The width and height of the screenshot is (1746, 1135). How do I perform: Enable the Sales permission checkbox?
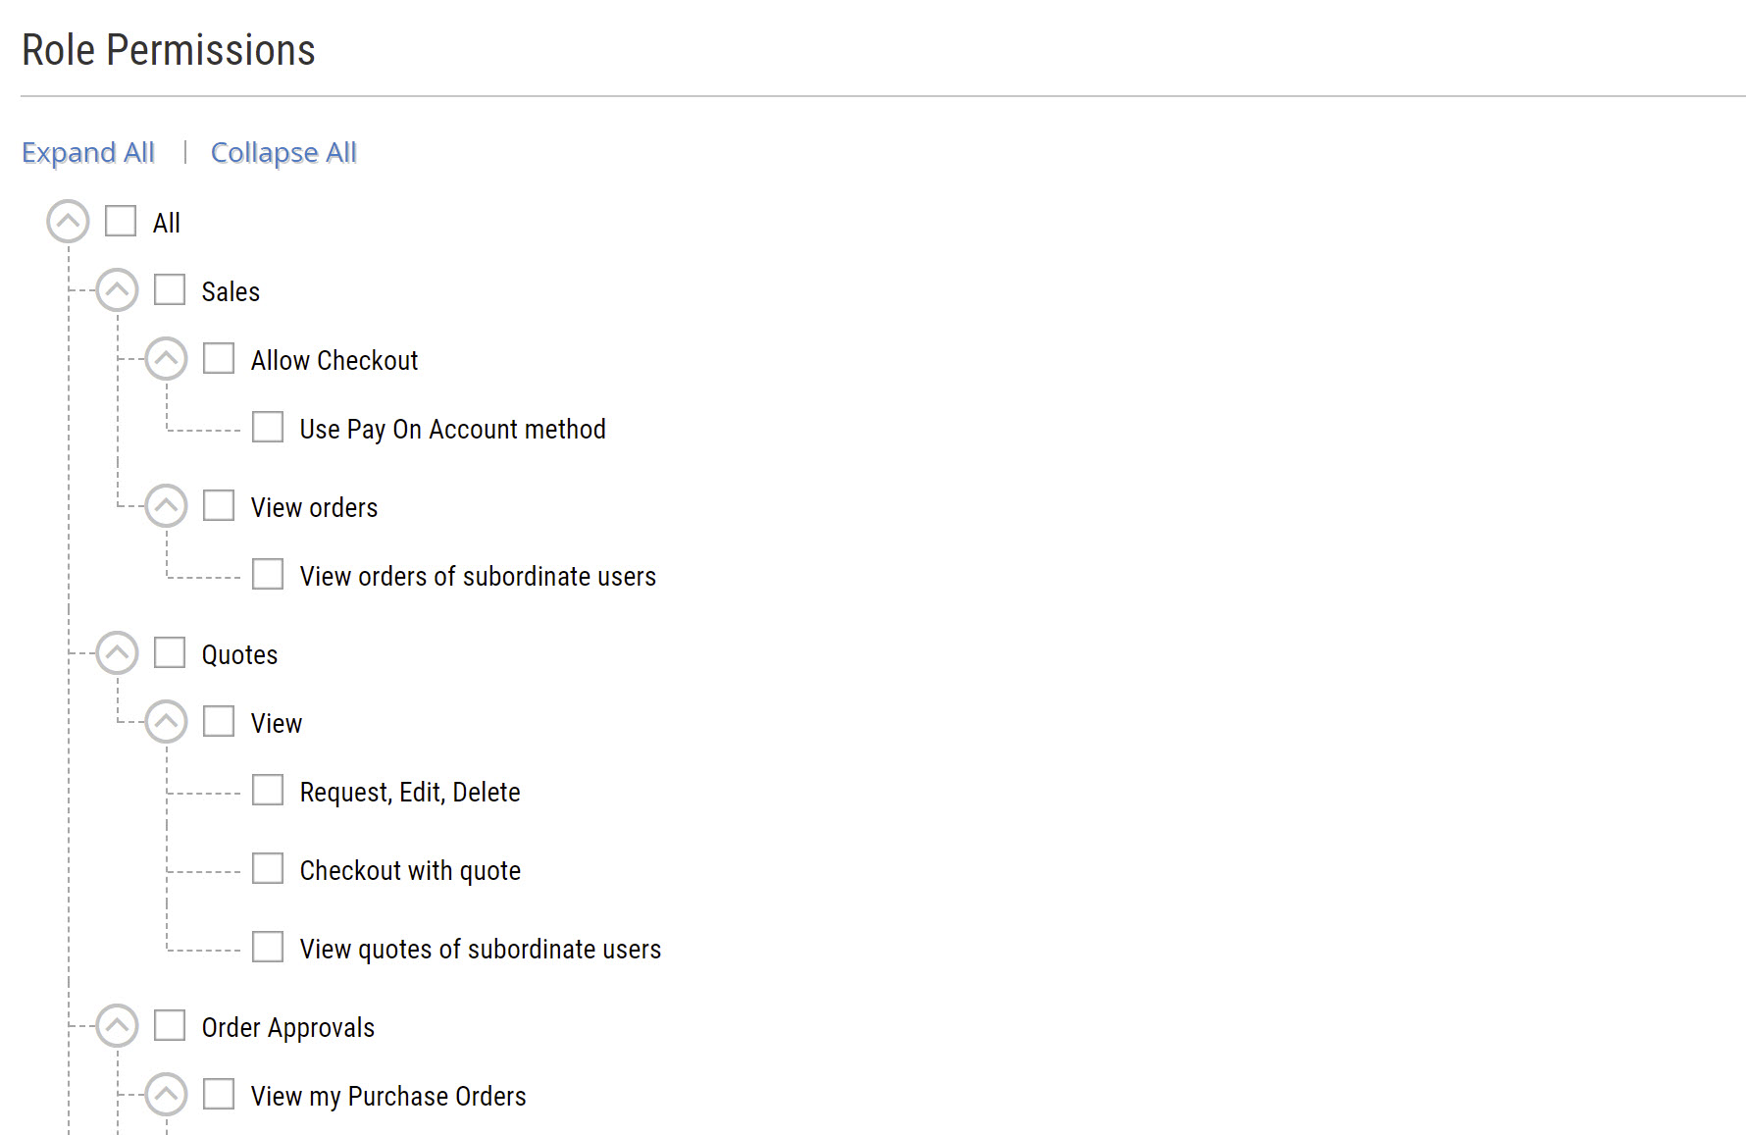point(170,289)
